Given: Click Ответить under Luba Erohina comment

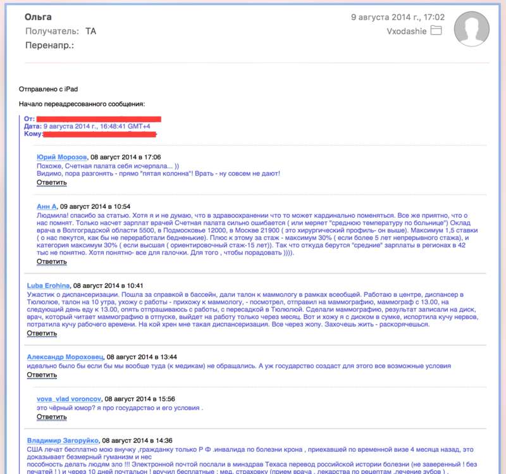Looking at the screenshot, I should click(x=42, y=334).
